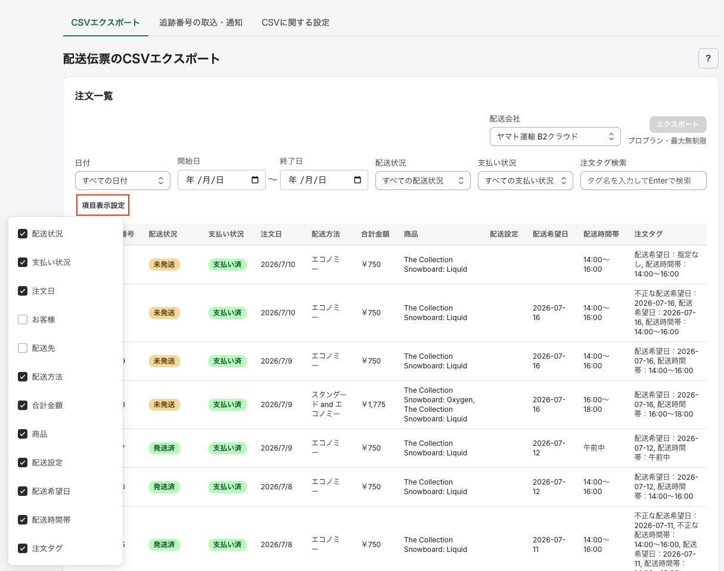The width and height of the screenshot is (724, 571).
Task: Toggle the 配送方法 column checkbox
Action: point(23,377)
